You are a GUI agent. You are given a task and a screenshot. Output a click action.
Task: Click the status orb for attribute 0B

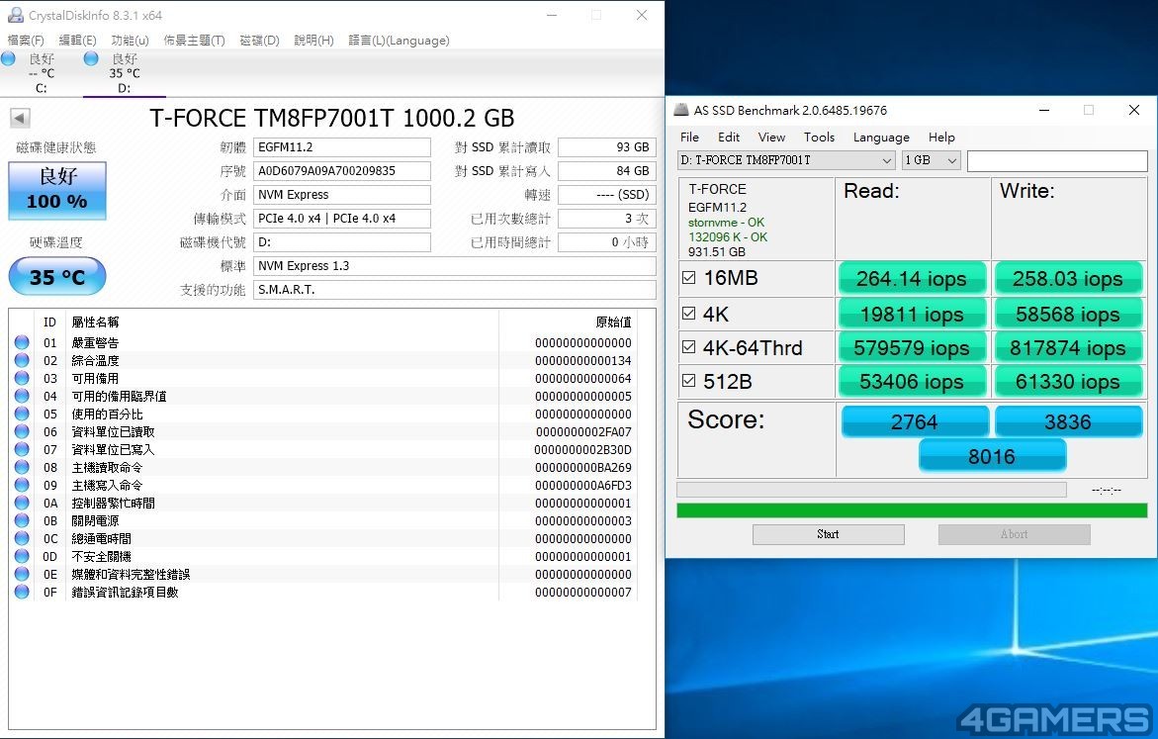point(22,520)
